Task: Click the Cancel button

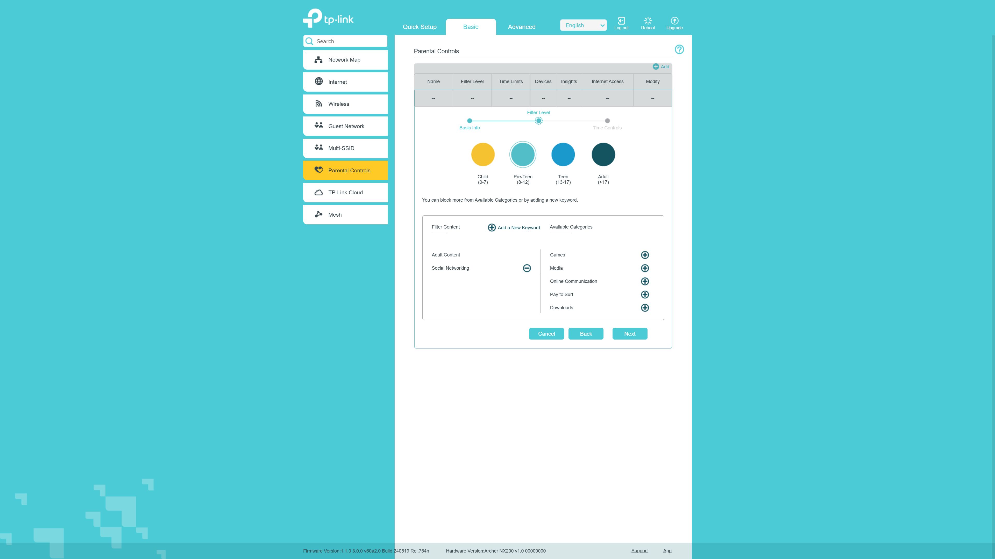Action: pyautogui.click(x=547, y=334)
